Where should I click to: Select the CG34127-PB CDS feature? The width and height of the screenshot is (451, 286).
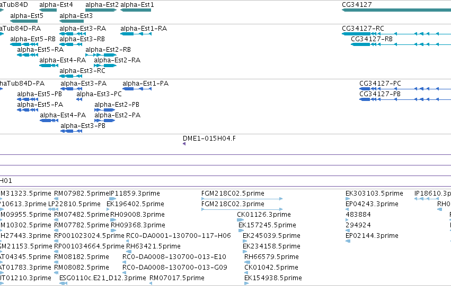click(405, 99)
